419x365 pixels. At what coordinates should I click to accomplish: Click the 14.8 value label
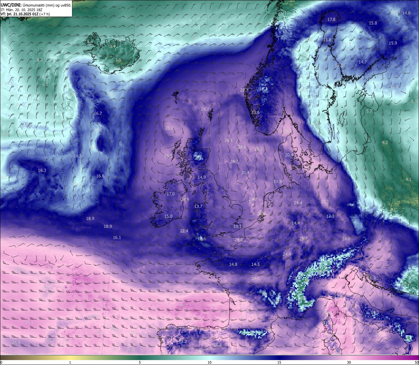pos(233,265)
